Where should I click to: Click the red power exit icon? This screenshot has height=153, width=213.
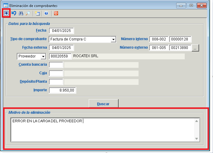pos(56,13)
